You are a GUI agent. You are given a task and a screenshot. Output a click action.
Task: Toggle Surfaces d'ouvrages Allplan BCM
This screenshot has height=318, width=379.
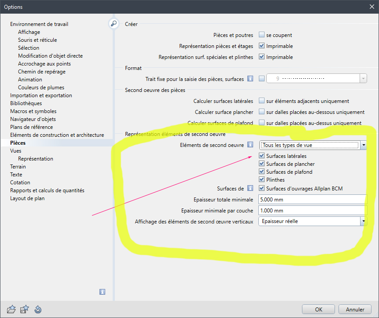[261, 188]
